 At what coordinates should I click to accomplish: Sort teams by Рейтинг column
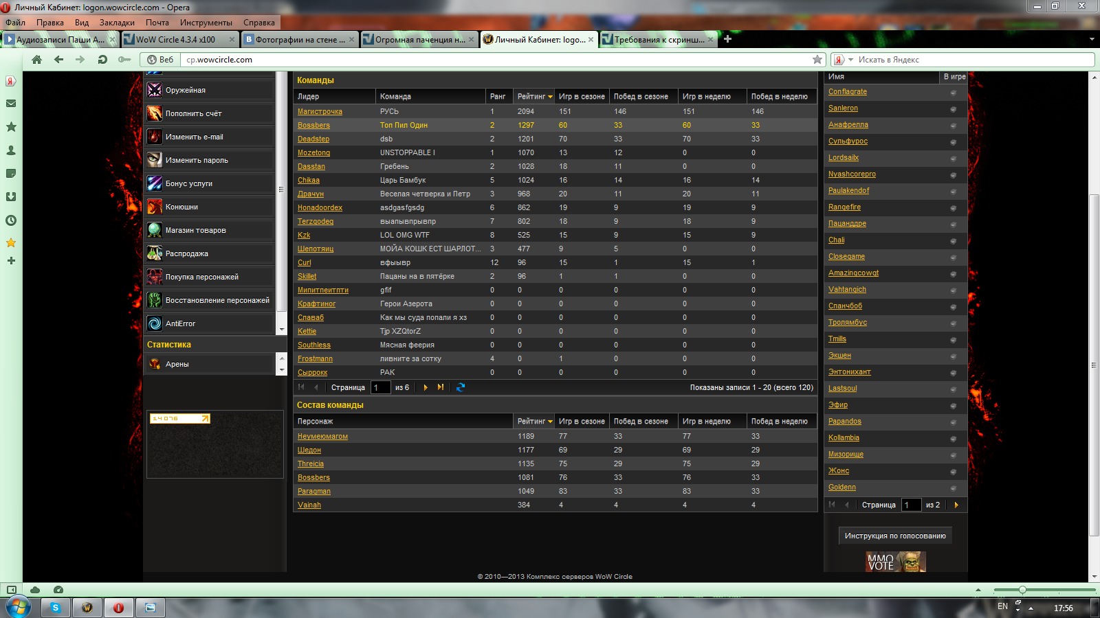click(x=533, y=97)
